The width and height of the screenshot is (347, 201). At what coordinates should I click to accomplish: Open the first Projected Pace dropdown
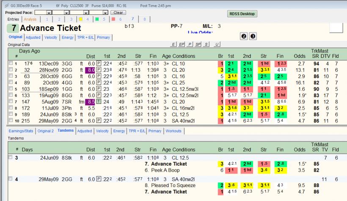(49, 13)
